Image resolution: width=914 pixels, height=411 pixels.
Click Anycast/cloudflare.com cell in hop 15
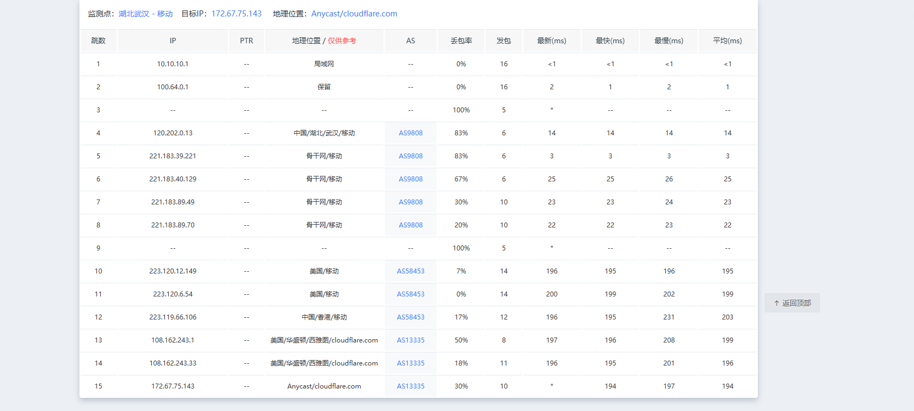(324, 386)
